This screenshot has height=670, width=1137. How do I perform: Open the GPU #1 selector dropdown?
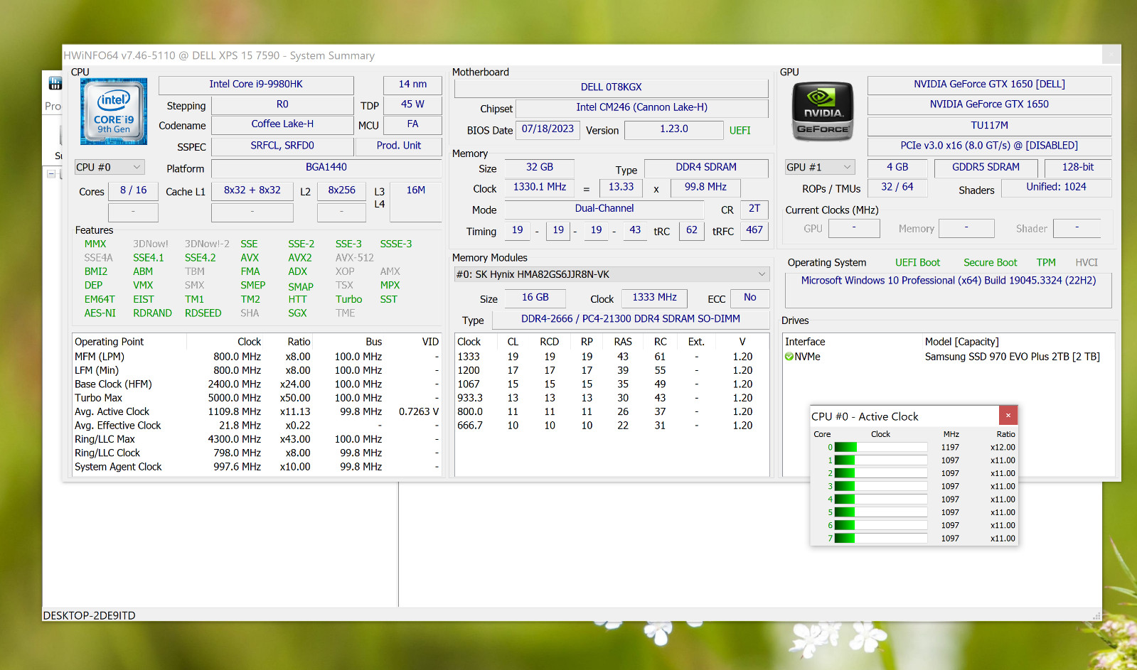click(x=819, y=167)
